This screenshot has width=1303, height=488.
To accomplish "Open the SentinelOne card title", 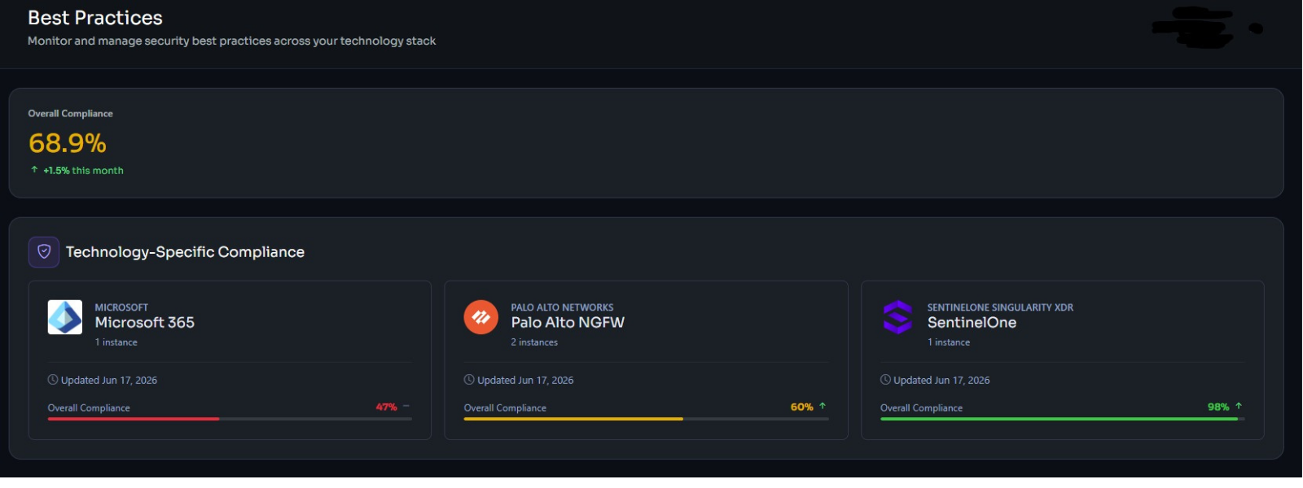I will click(x=972, y=323).
